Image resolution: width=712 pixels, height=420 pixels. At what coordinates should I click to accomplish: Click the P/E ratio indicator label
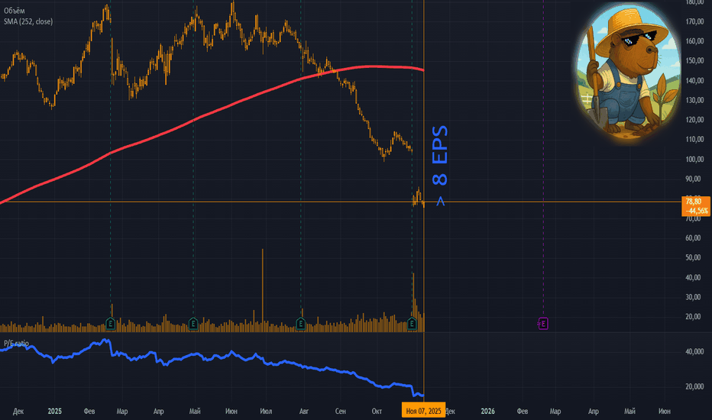[x=15, y=344]
